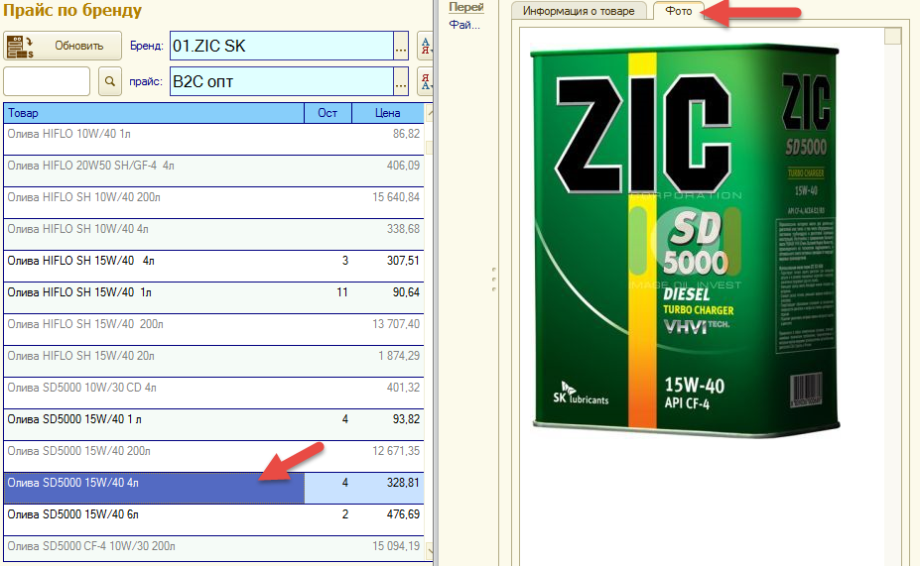Click stock cell 11 for HIFLO SH 15W/40 1л
The height and width of the screenshot is (566, 920).
[x=328, y=297]
